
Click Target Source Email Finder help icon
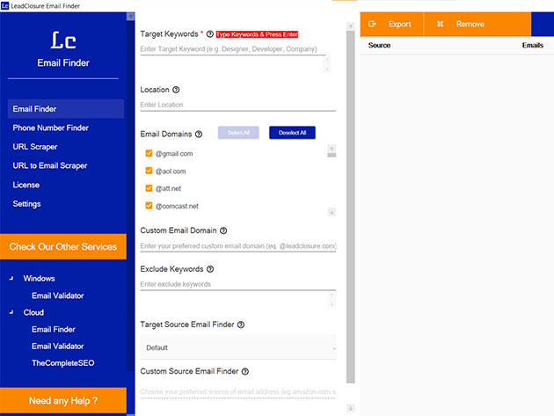click(241, 325)
